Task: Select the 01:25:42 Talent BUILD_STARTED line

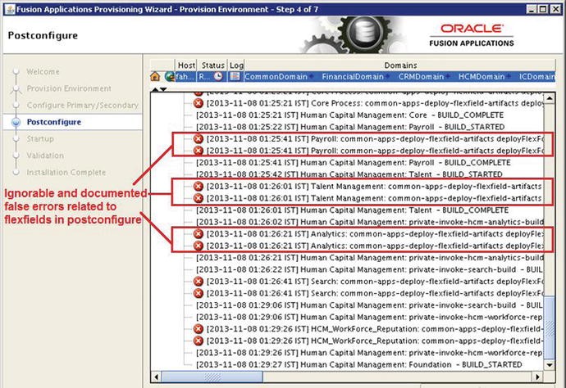Action: (349, 174)
